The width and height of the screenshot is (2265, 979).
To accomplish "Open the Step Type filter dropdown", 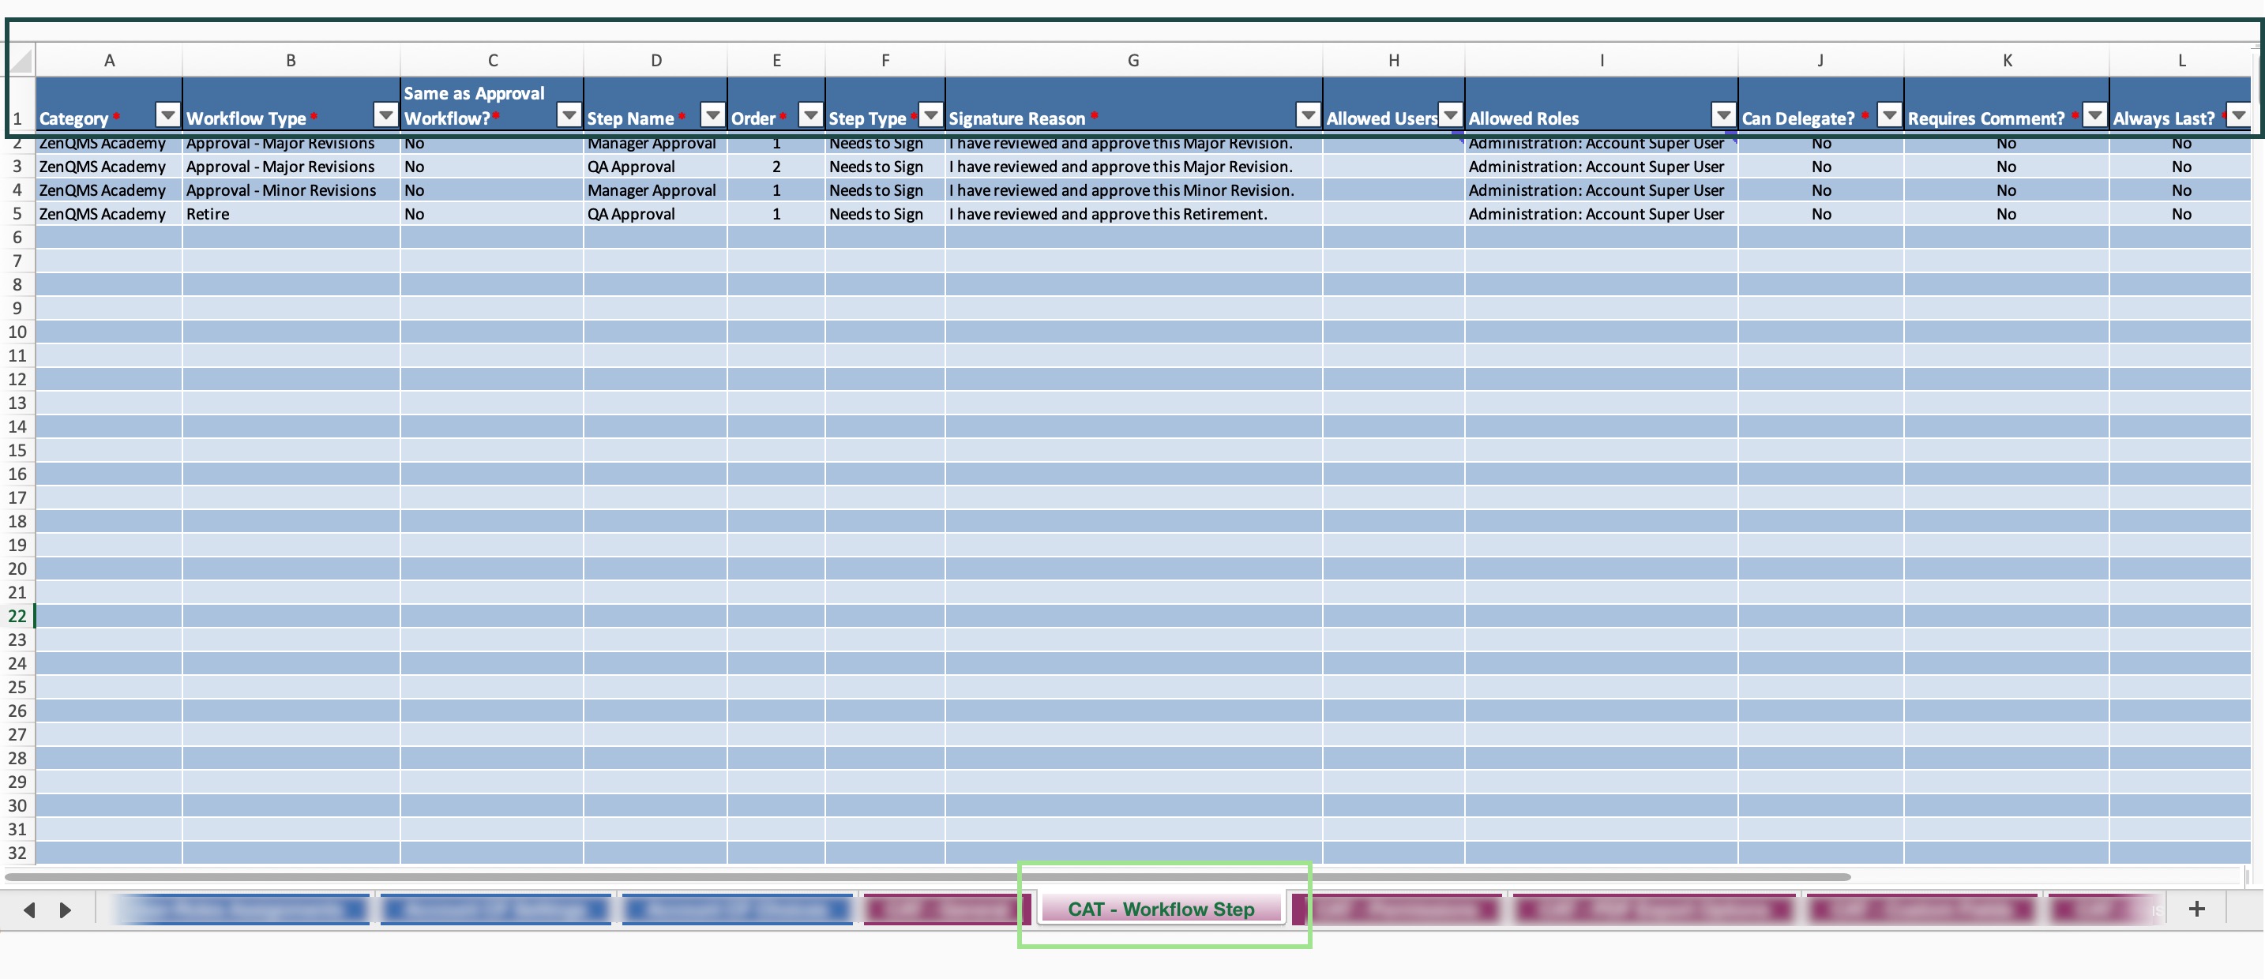I will [930, 114].
